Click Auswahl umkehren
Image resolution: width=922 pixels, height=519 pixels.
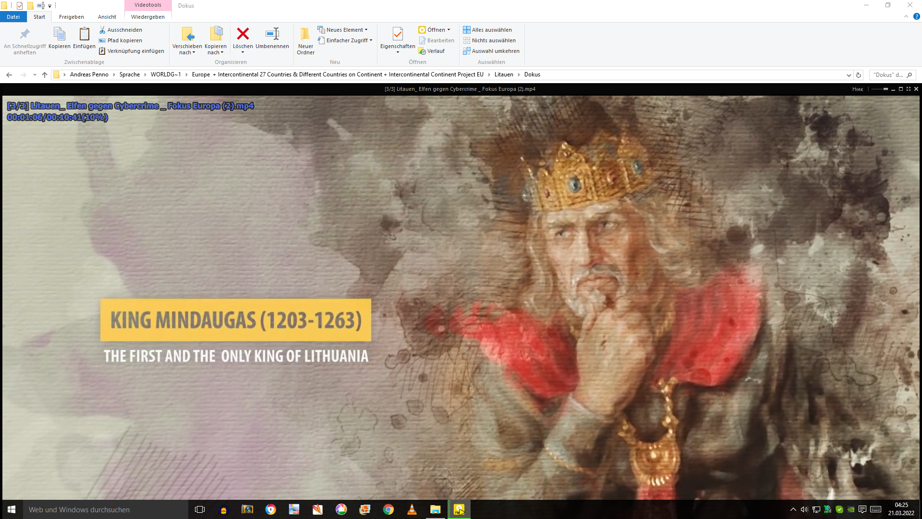(x=491, y=51)
